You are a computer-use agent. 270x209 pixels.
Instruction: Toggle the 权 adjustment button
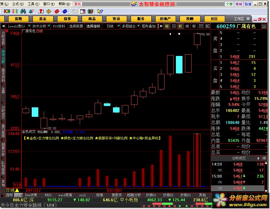click(x=180, y=26)
